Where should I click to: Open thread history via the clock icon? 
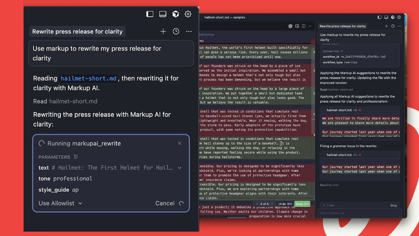pyautogui.click(x=176, y=31)
